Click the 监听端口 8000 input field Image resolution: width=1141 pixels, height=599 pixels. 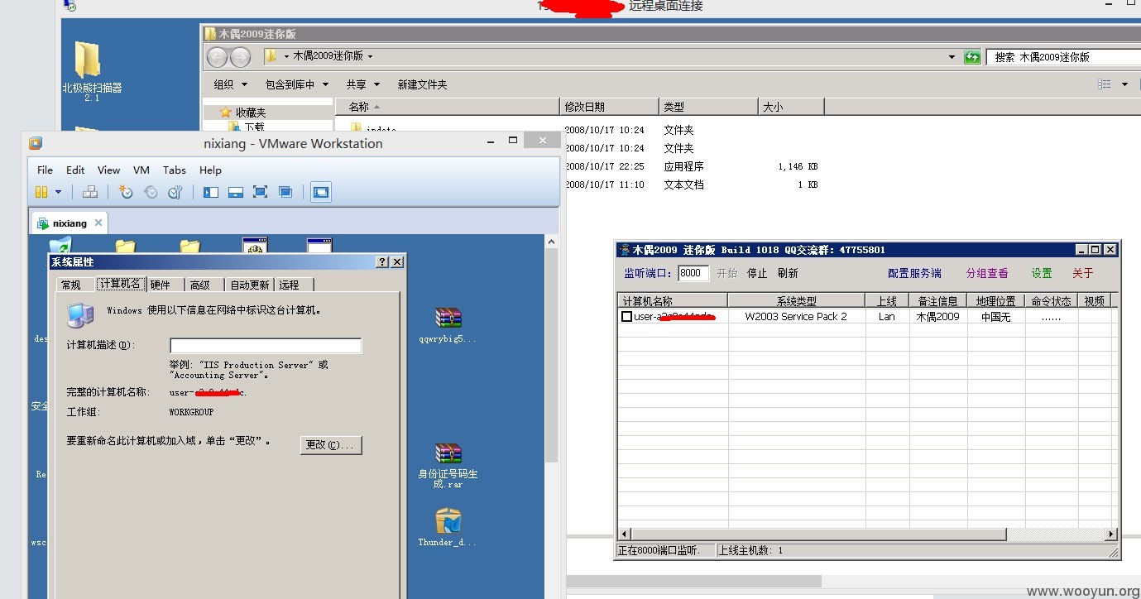coord(693,273)
